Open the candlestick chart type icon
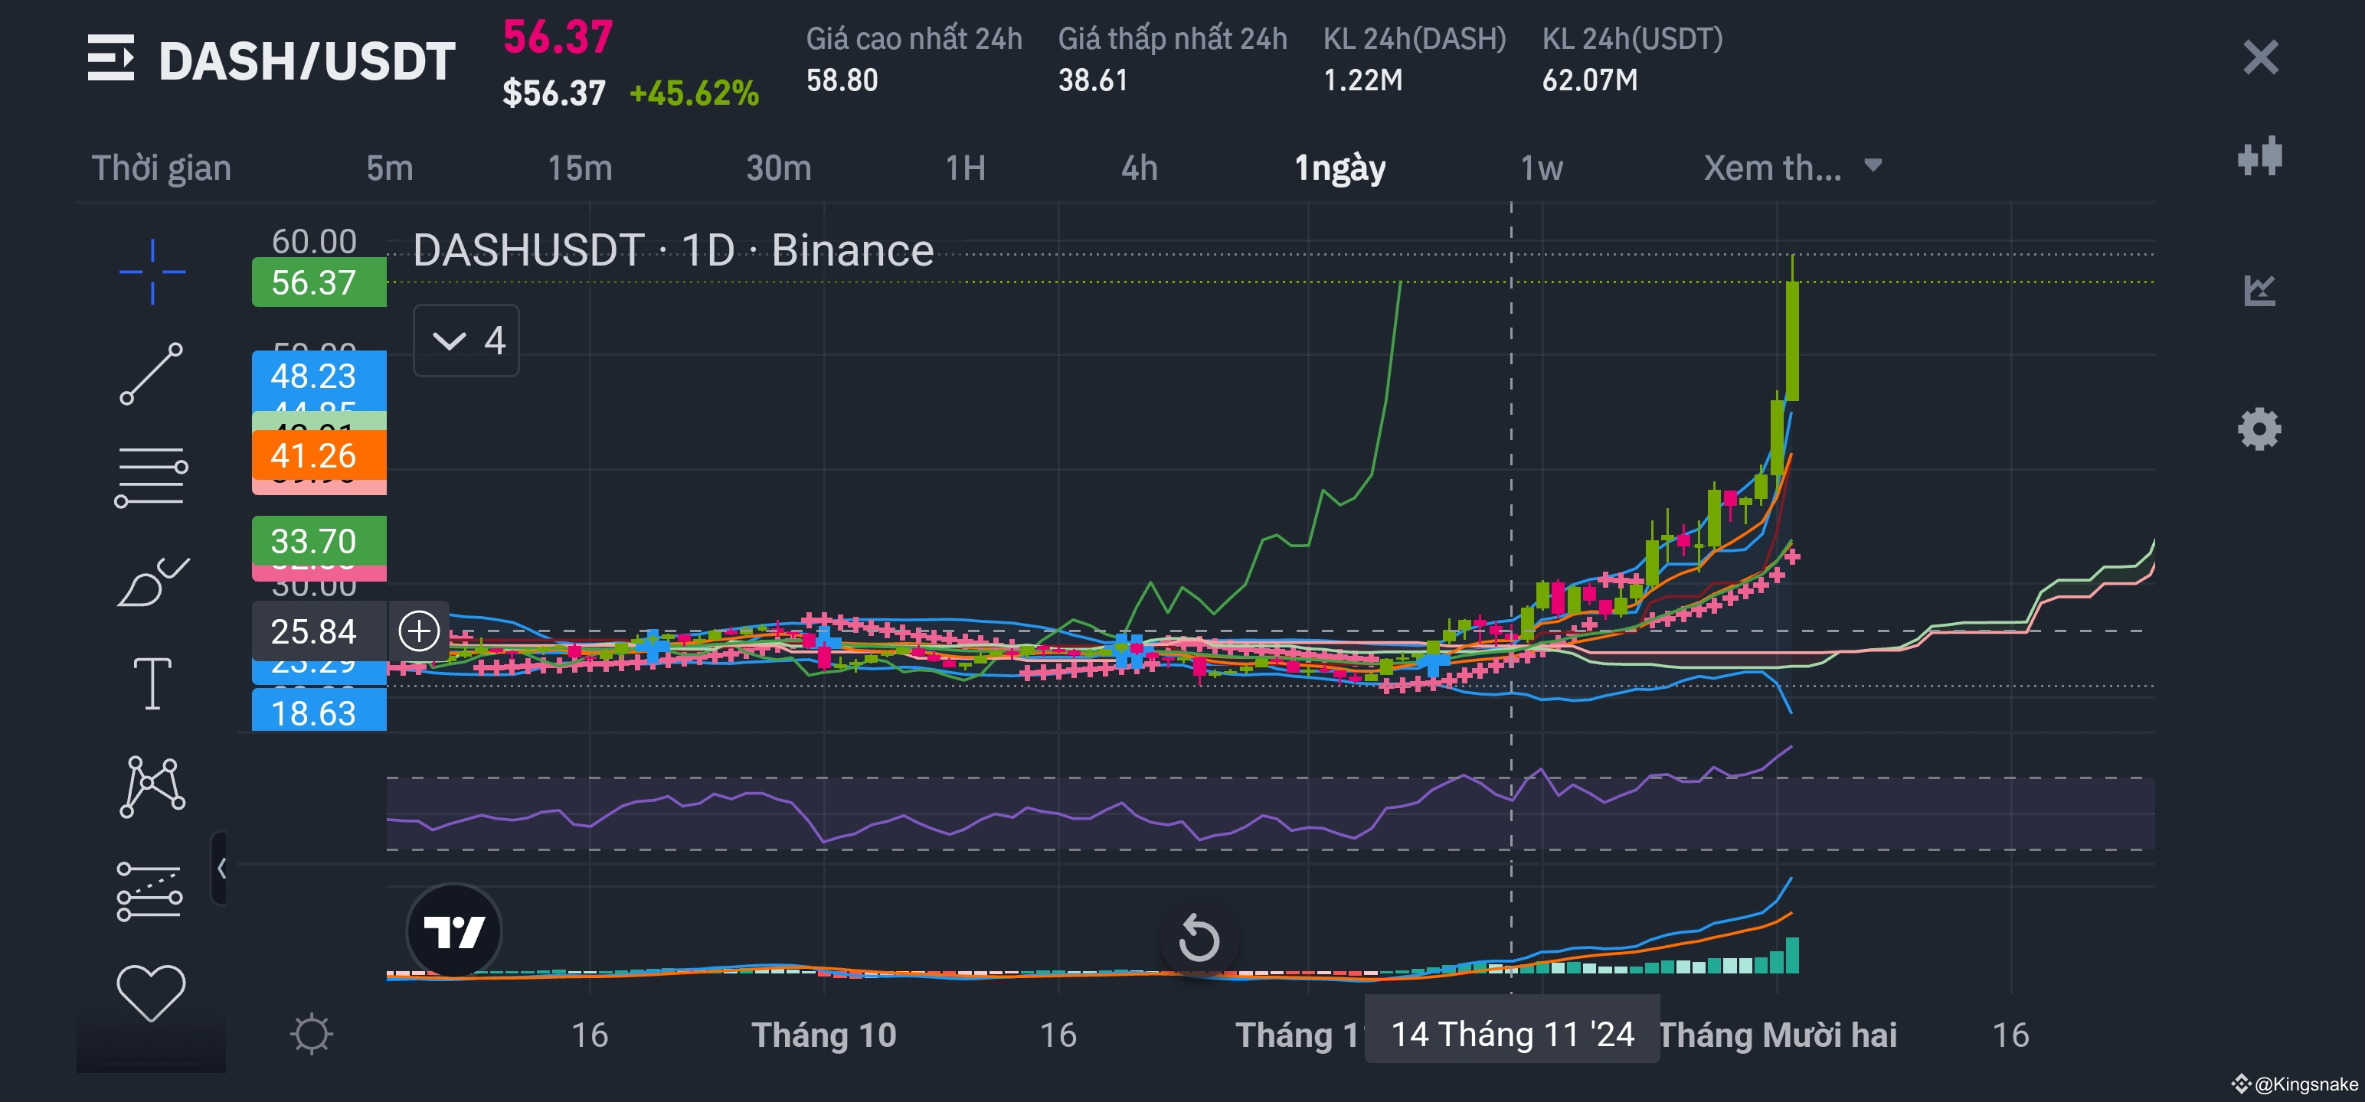 pos(2259,156)
